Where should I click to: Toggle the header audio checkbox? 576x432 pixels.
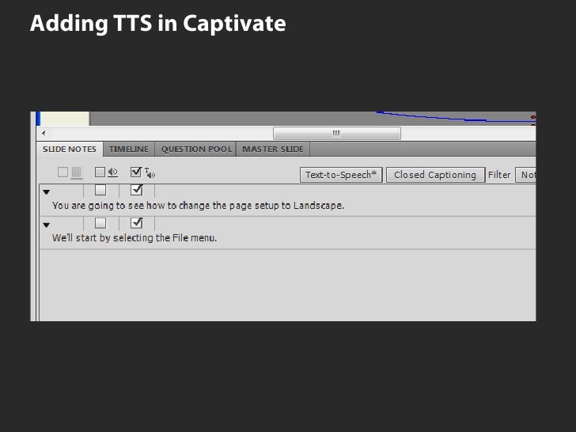point(100,172)
